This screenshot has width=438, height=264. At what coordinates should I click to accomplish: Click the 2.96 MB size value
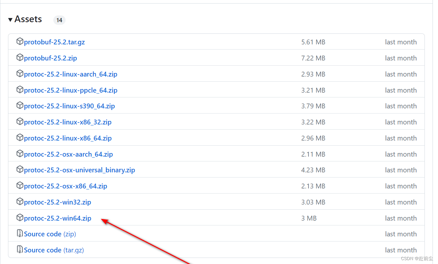pos(313,138)
